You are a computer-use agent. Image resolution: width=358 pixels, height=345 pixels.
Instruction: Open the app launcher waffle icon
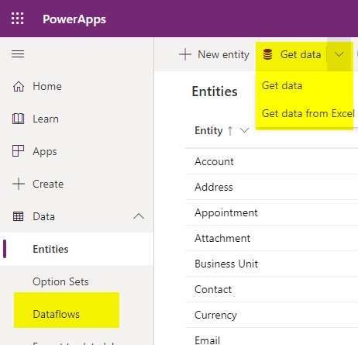coord(18,19)
